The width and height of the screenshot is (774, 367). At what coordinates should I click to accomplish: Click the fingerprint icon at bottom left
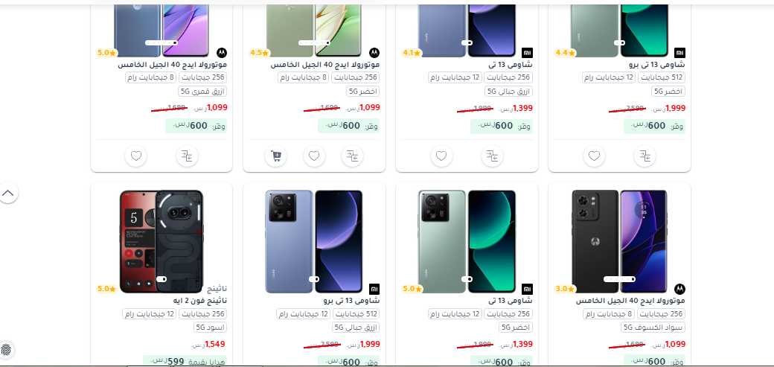[x=6, y=350]
